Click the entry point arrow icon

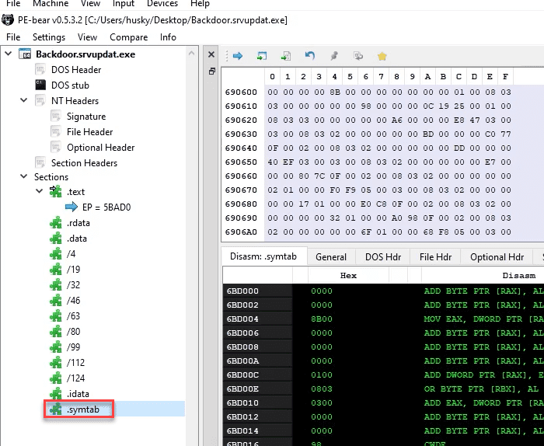[71, 207]
